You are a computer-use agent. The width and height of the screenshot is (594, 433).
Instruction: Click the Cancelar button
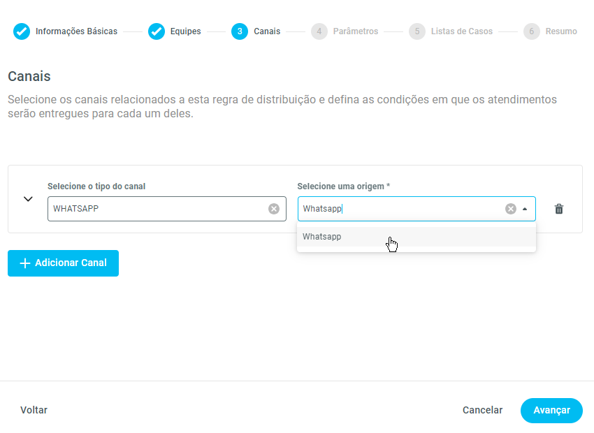tap(482, 411)
